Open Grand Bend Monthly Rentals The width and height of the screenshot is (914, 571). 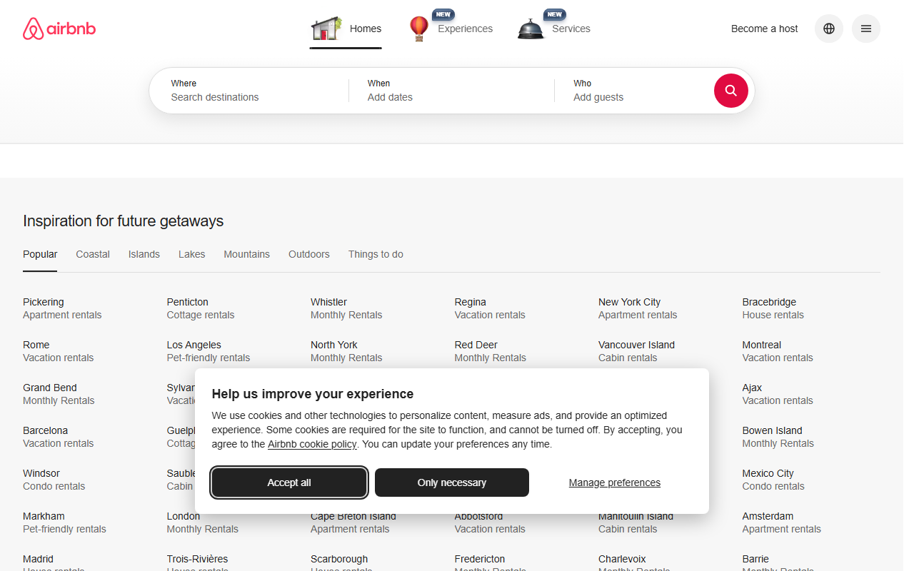point(59,394)
